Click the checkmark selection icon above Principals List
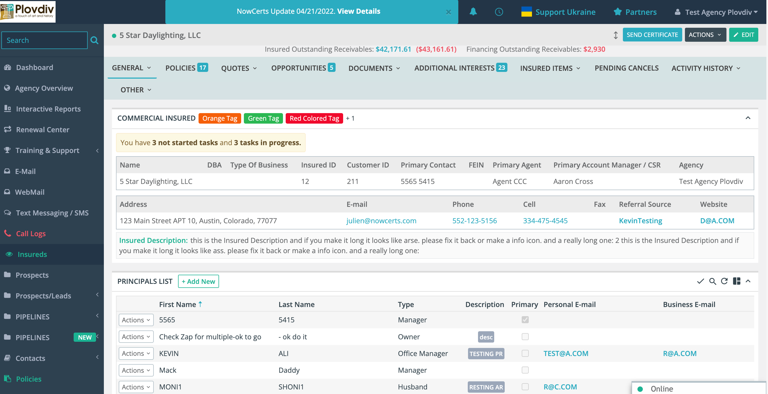 click(700, 281)
